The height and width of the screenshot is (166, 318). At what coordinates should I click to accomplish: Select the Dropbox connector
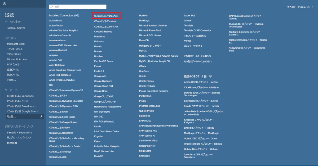coord(99,56)
